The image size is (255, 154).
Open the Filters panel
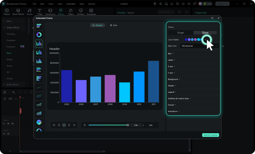[x=71, y=12]
